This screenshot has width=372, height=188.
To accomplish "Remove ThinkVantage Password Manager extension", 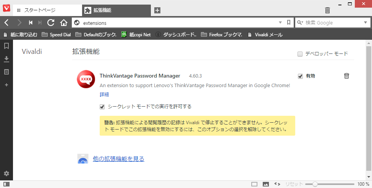I will 346,76.
